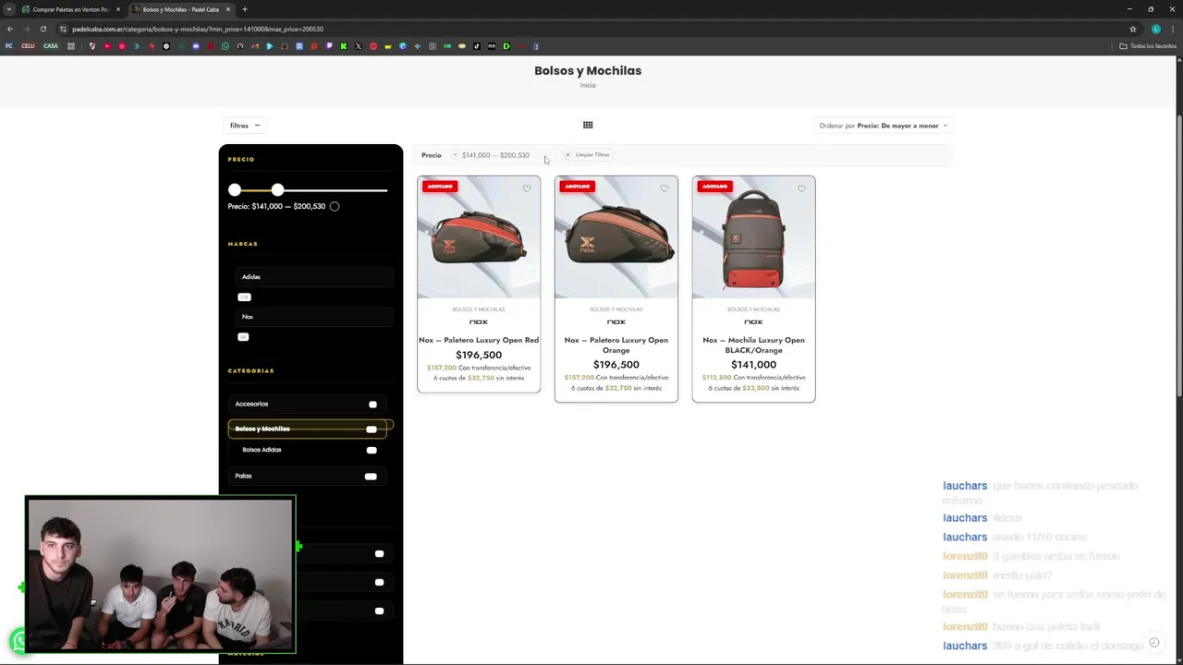Add Paletero Luxury Open Red to wishlist
The width and height of the screenshot is (1183, 665).
[527, 188]
